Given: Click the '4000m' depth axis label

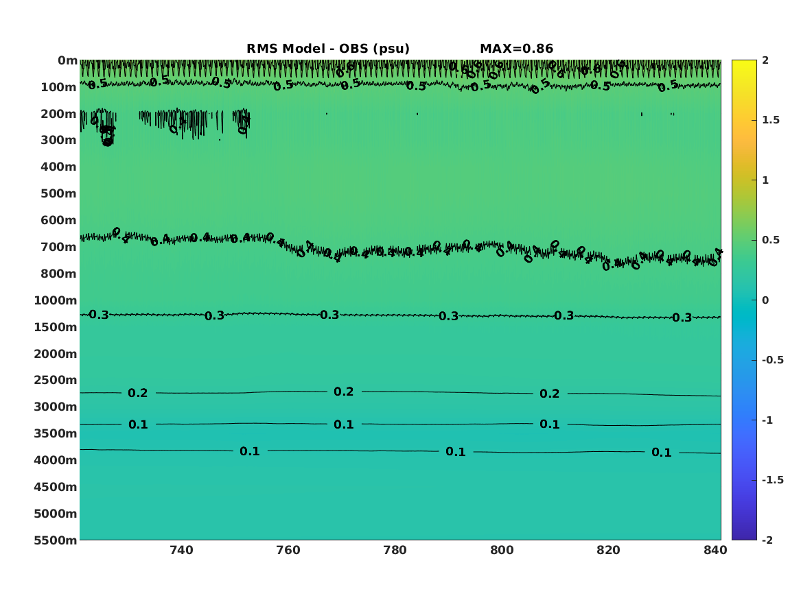Looking at the screenshot, I should (56, 460).
